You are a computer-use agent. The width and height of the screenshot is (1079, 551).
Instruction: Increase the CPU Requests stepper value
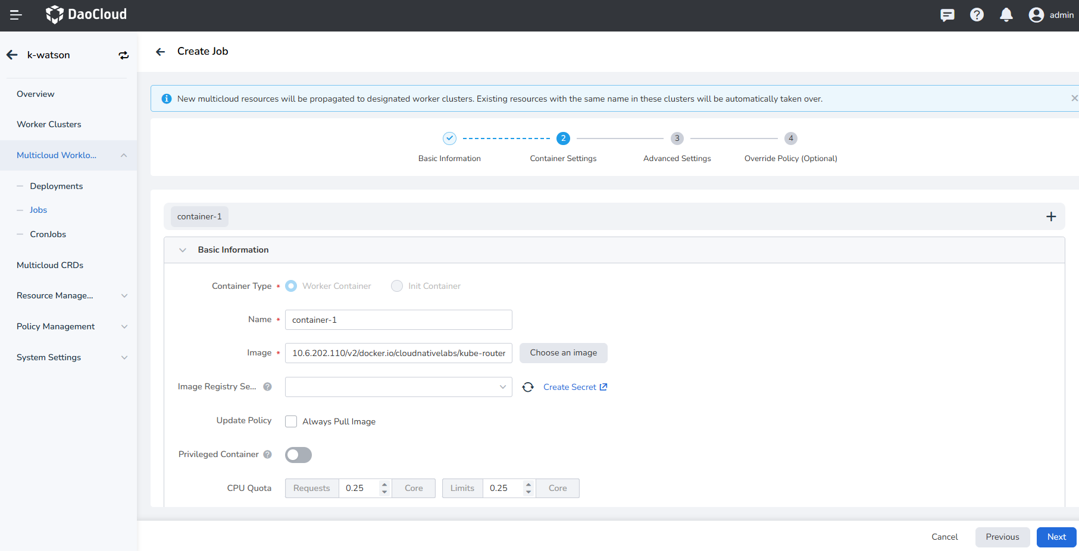tap(384, 484)
